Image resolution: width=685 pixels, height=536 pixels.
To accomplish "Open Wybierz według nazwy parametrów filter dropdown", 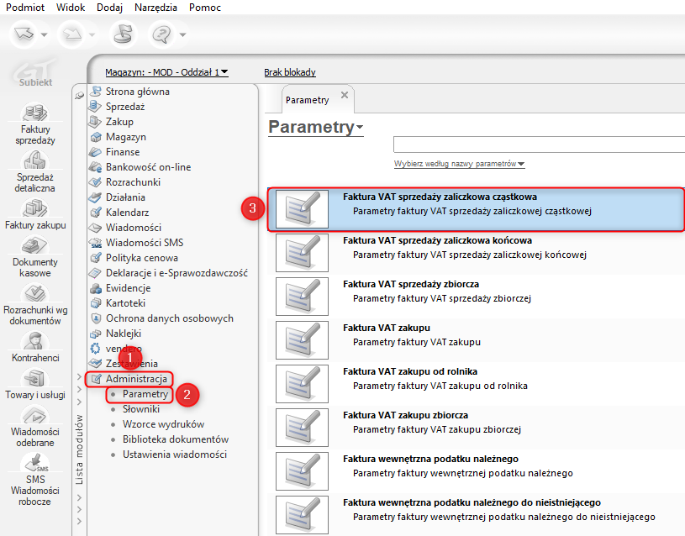I will click(x=459, y=164).
